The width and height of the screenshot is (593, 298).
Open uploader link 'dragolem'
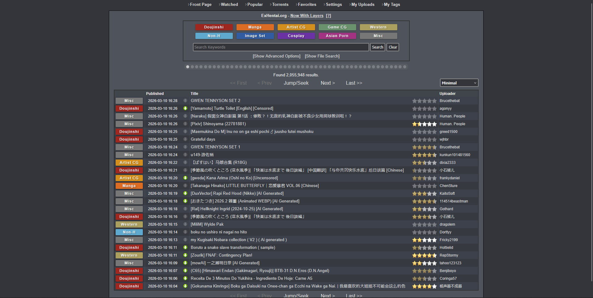point(447,224)
